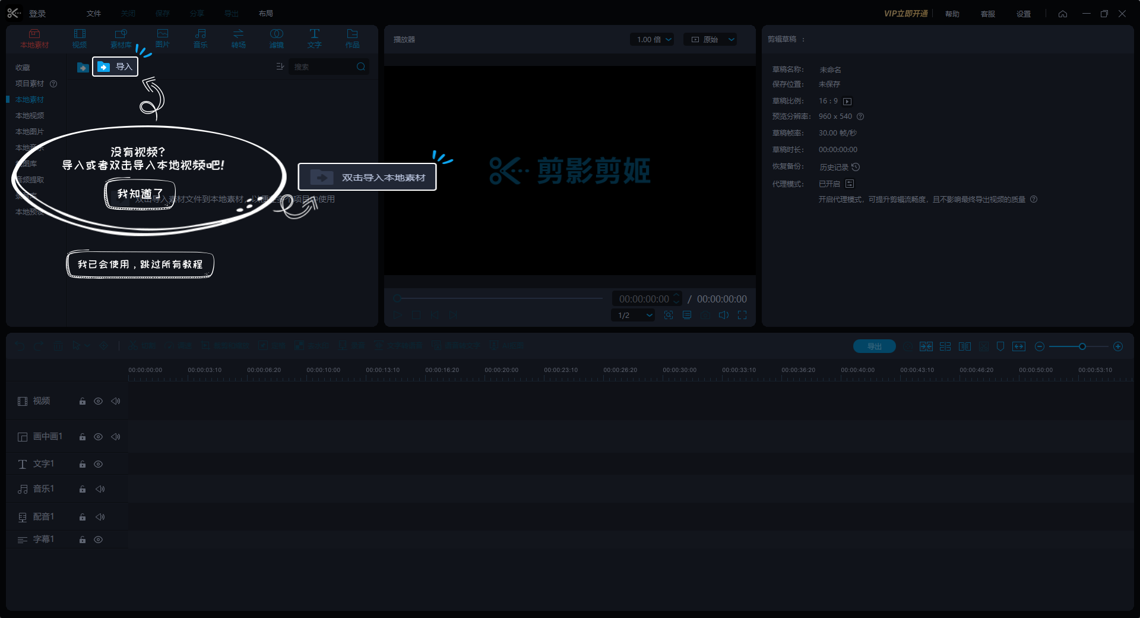Select the 本地素材 top tab icon
Image resolution: width=1140 pixels, height=618 pixels.
click(x=34, y=39)
